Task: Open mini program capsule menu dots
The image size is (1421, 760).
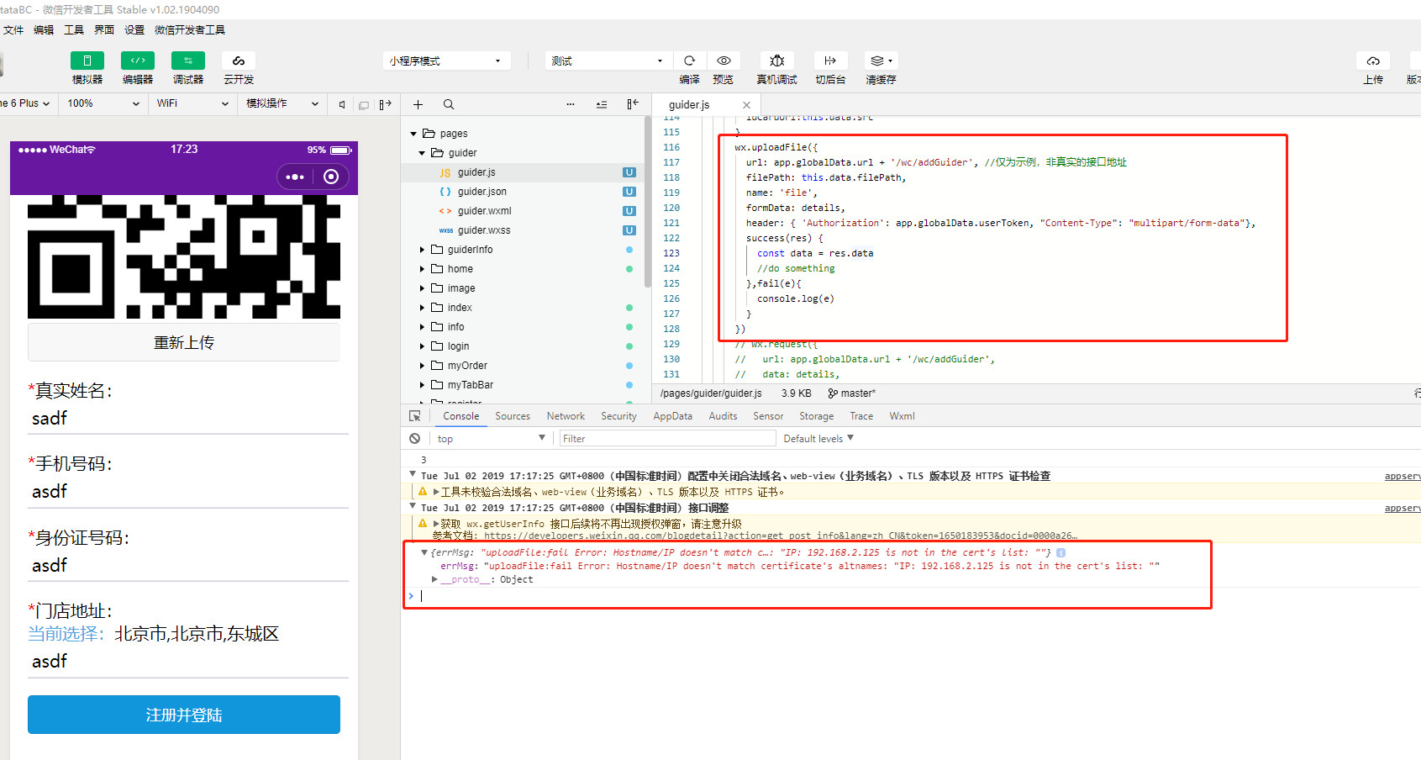Action: (295, 177)
